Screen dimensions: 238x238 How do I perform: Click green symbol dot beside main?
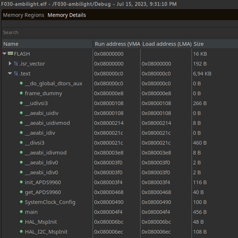coord(21,212)
